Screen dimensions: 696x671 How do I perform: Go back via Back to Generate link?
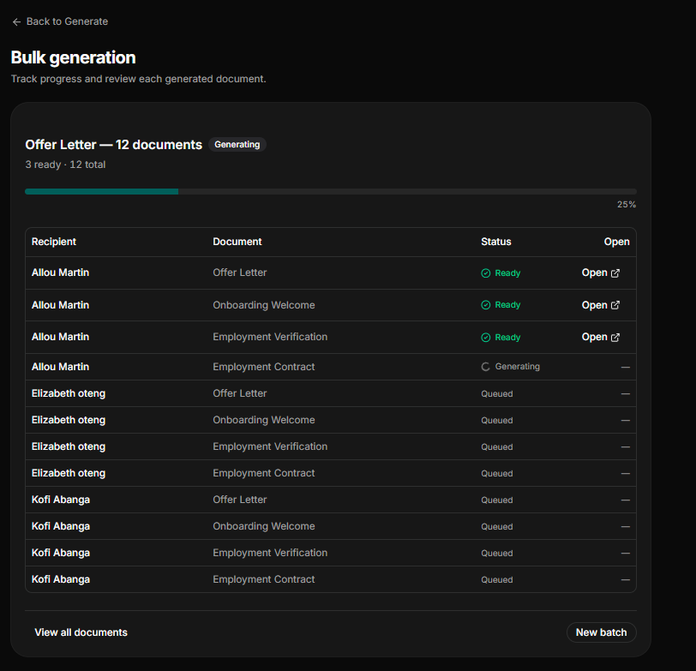point(60,21)
